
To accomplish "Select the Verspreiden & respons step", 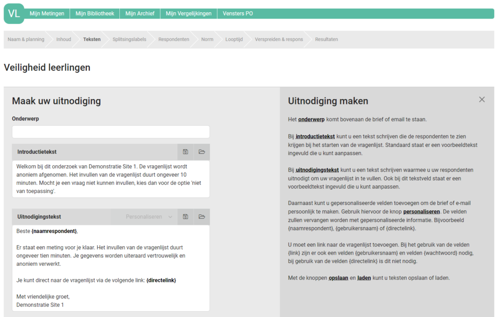I will click(x=279, y=40).
